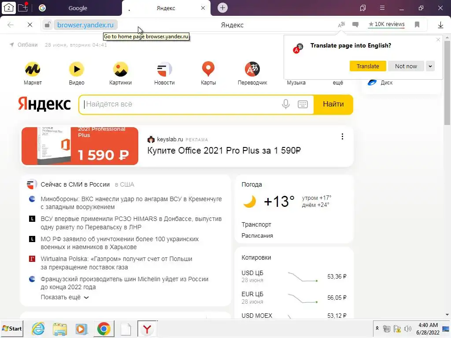Open the Windows Start button
The height and width of the screenshot is (338, 451).
tap(12, 328)
